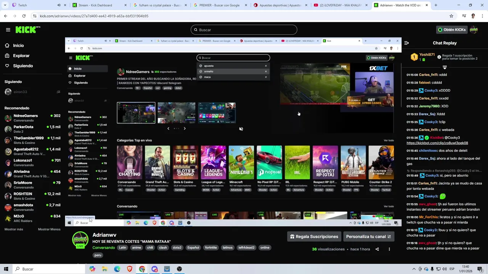Screen dimensions: 488x274
Task: Reload the current page
Action: 24,16
